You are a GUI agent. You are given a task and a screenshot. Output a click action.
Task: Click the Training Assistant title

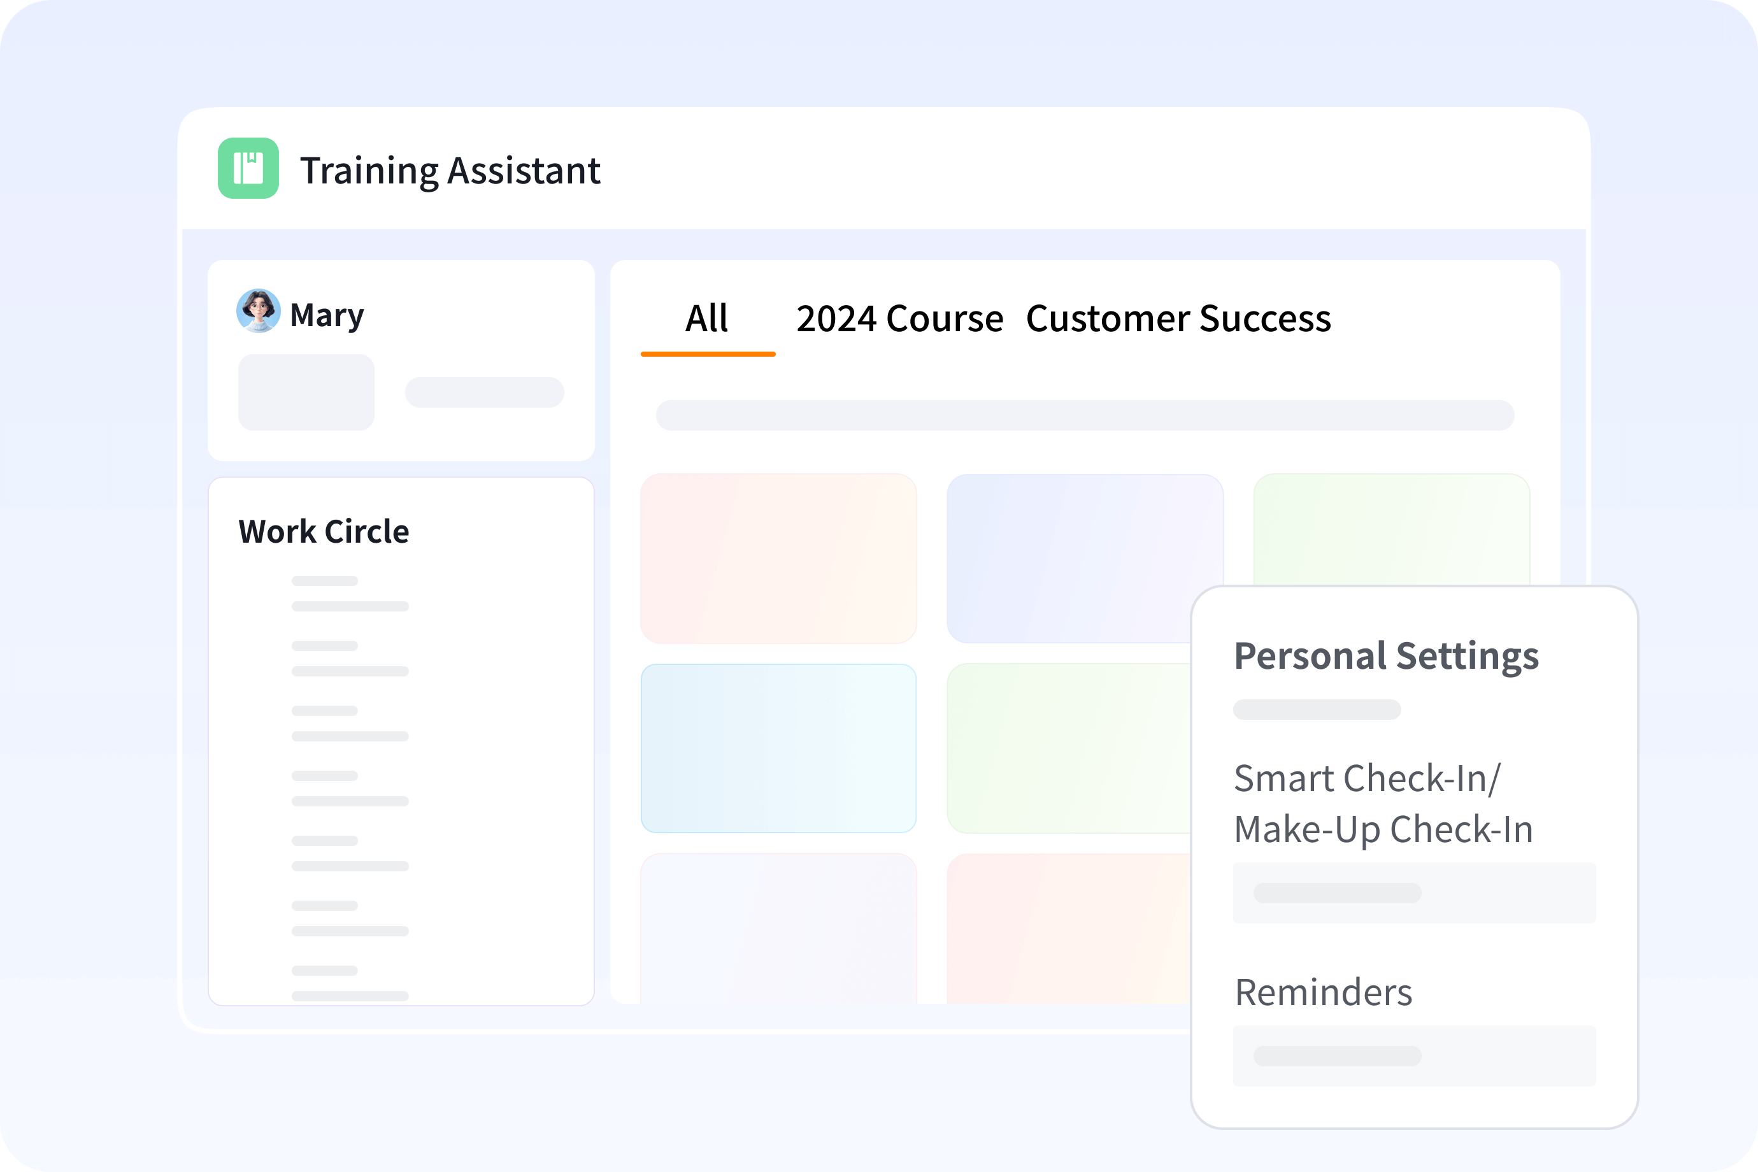click(450, 171)
